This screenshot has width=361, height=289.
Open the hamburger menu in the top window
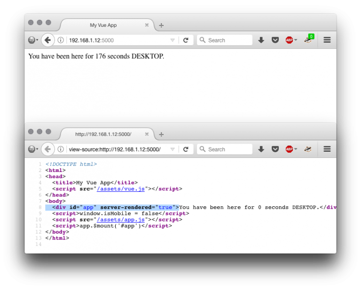click(327, 40)
